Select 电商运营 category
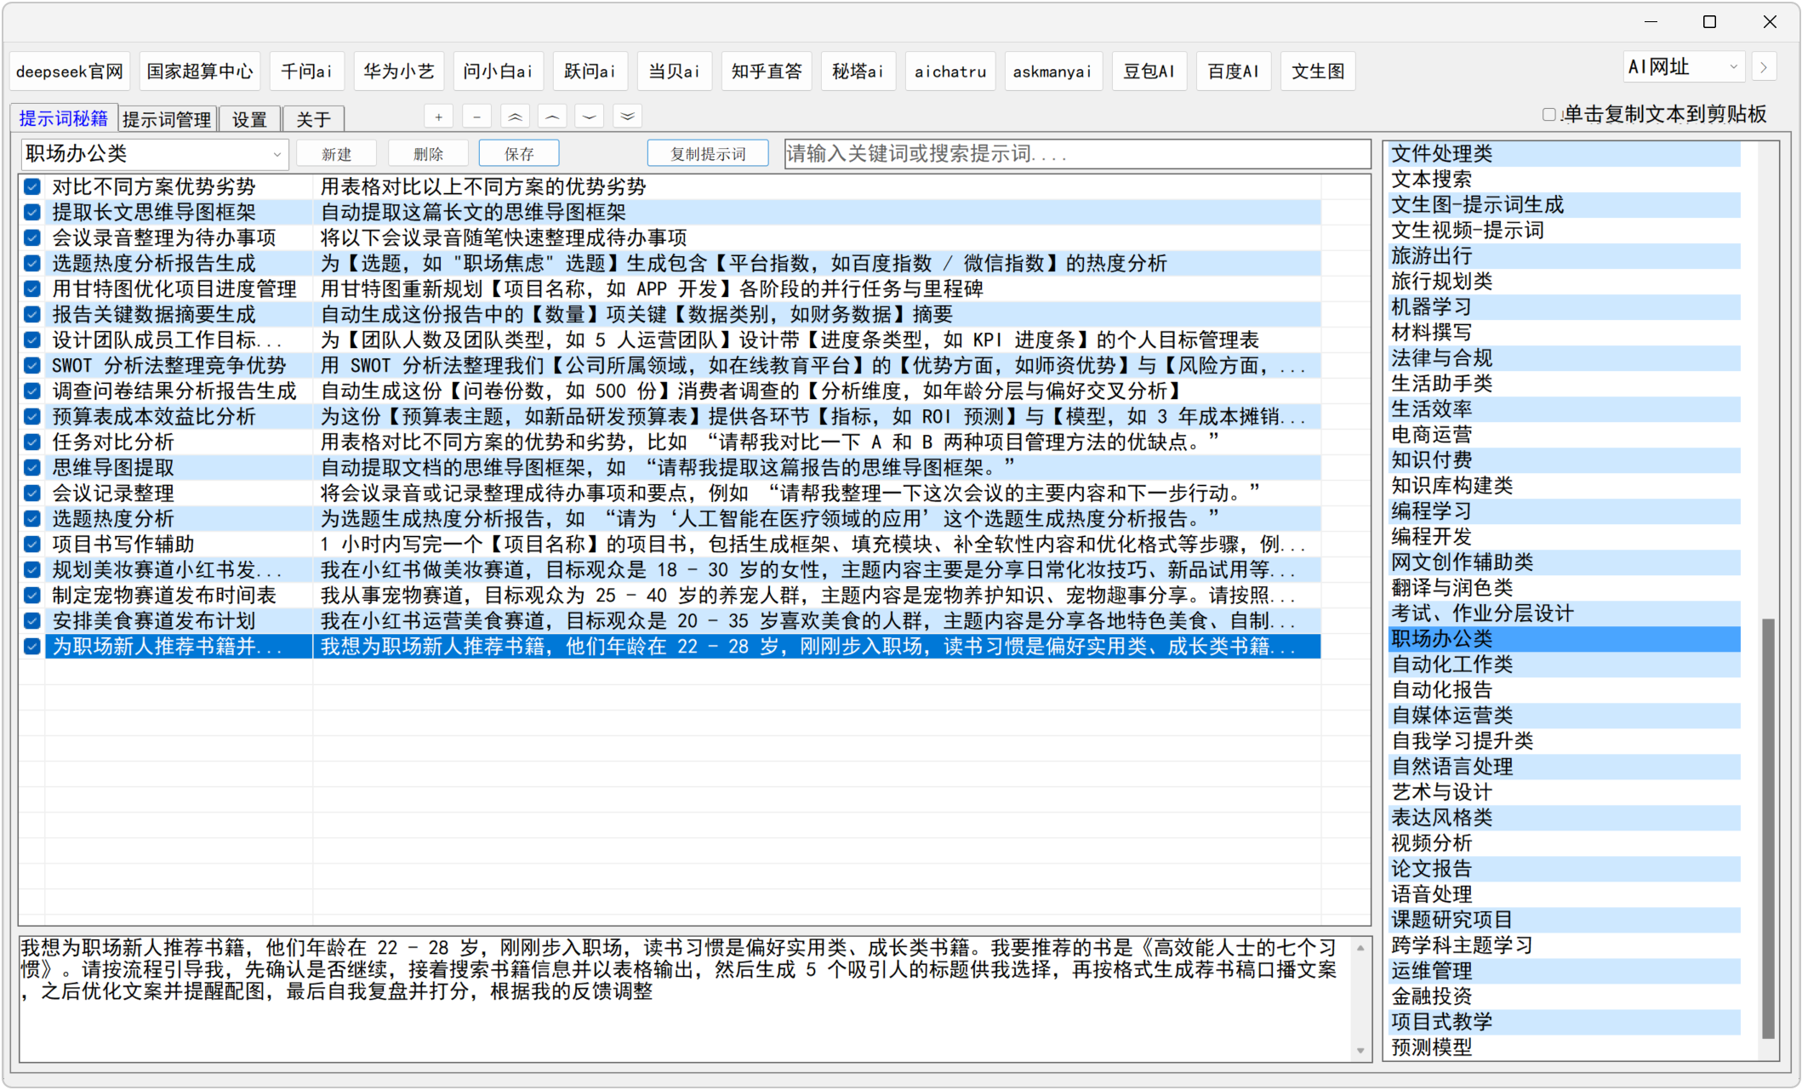Screen dimensions: 1802x1090 (x=1565, y=435)
